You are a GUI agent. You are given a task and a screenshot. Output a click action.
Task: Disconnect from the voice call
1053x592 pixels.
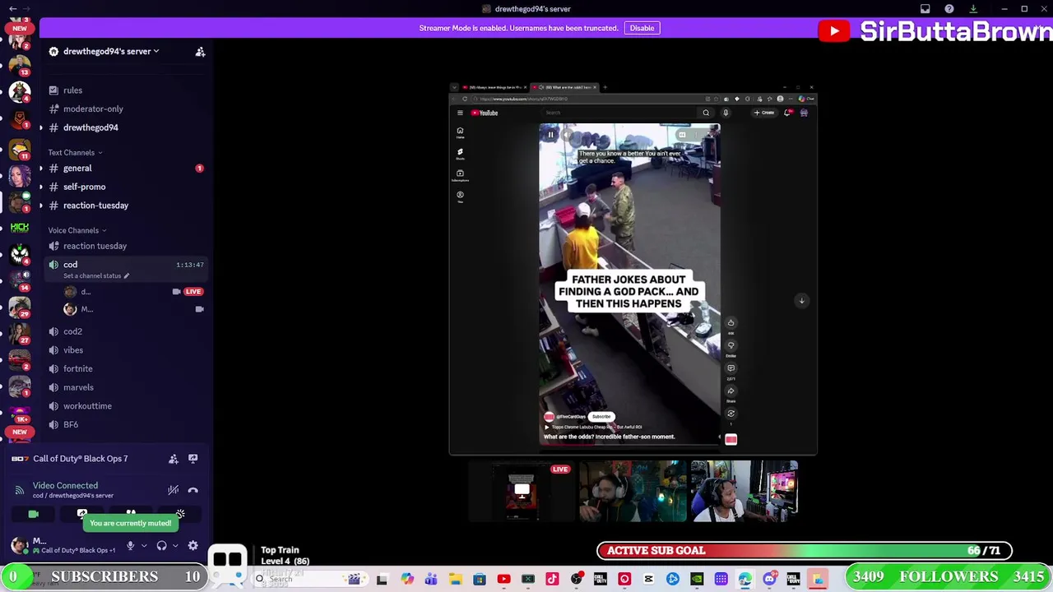coord(193,490)
